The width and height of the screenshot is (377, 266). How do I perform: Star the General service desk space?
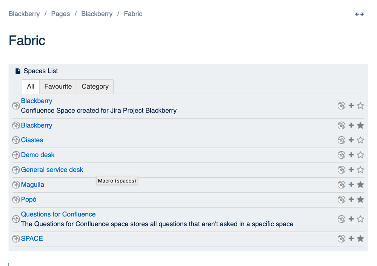coord(360,170)
